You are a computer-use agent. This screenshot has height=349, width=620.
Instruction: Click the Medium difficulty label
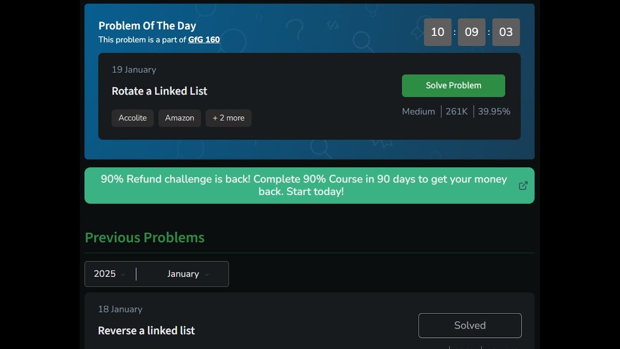coord(418,111)
